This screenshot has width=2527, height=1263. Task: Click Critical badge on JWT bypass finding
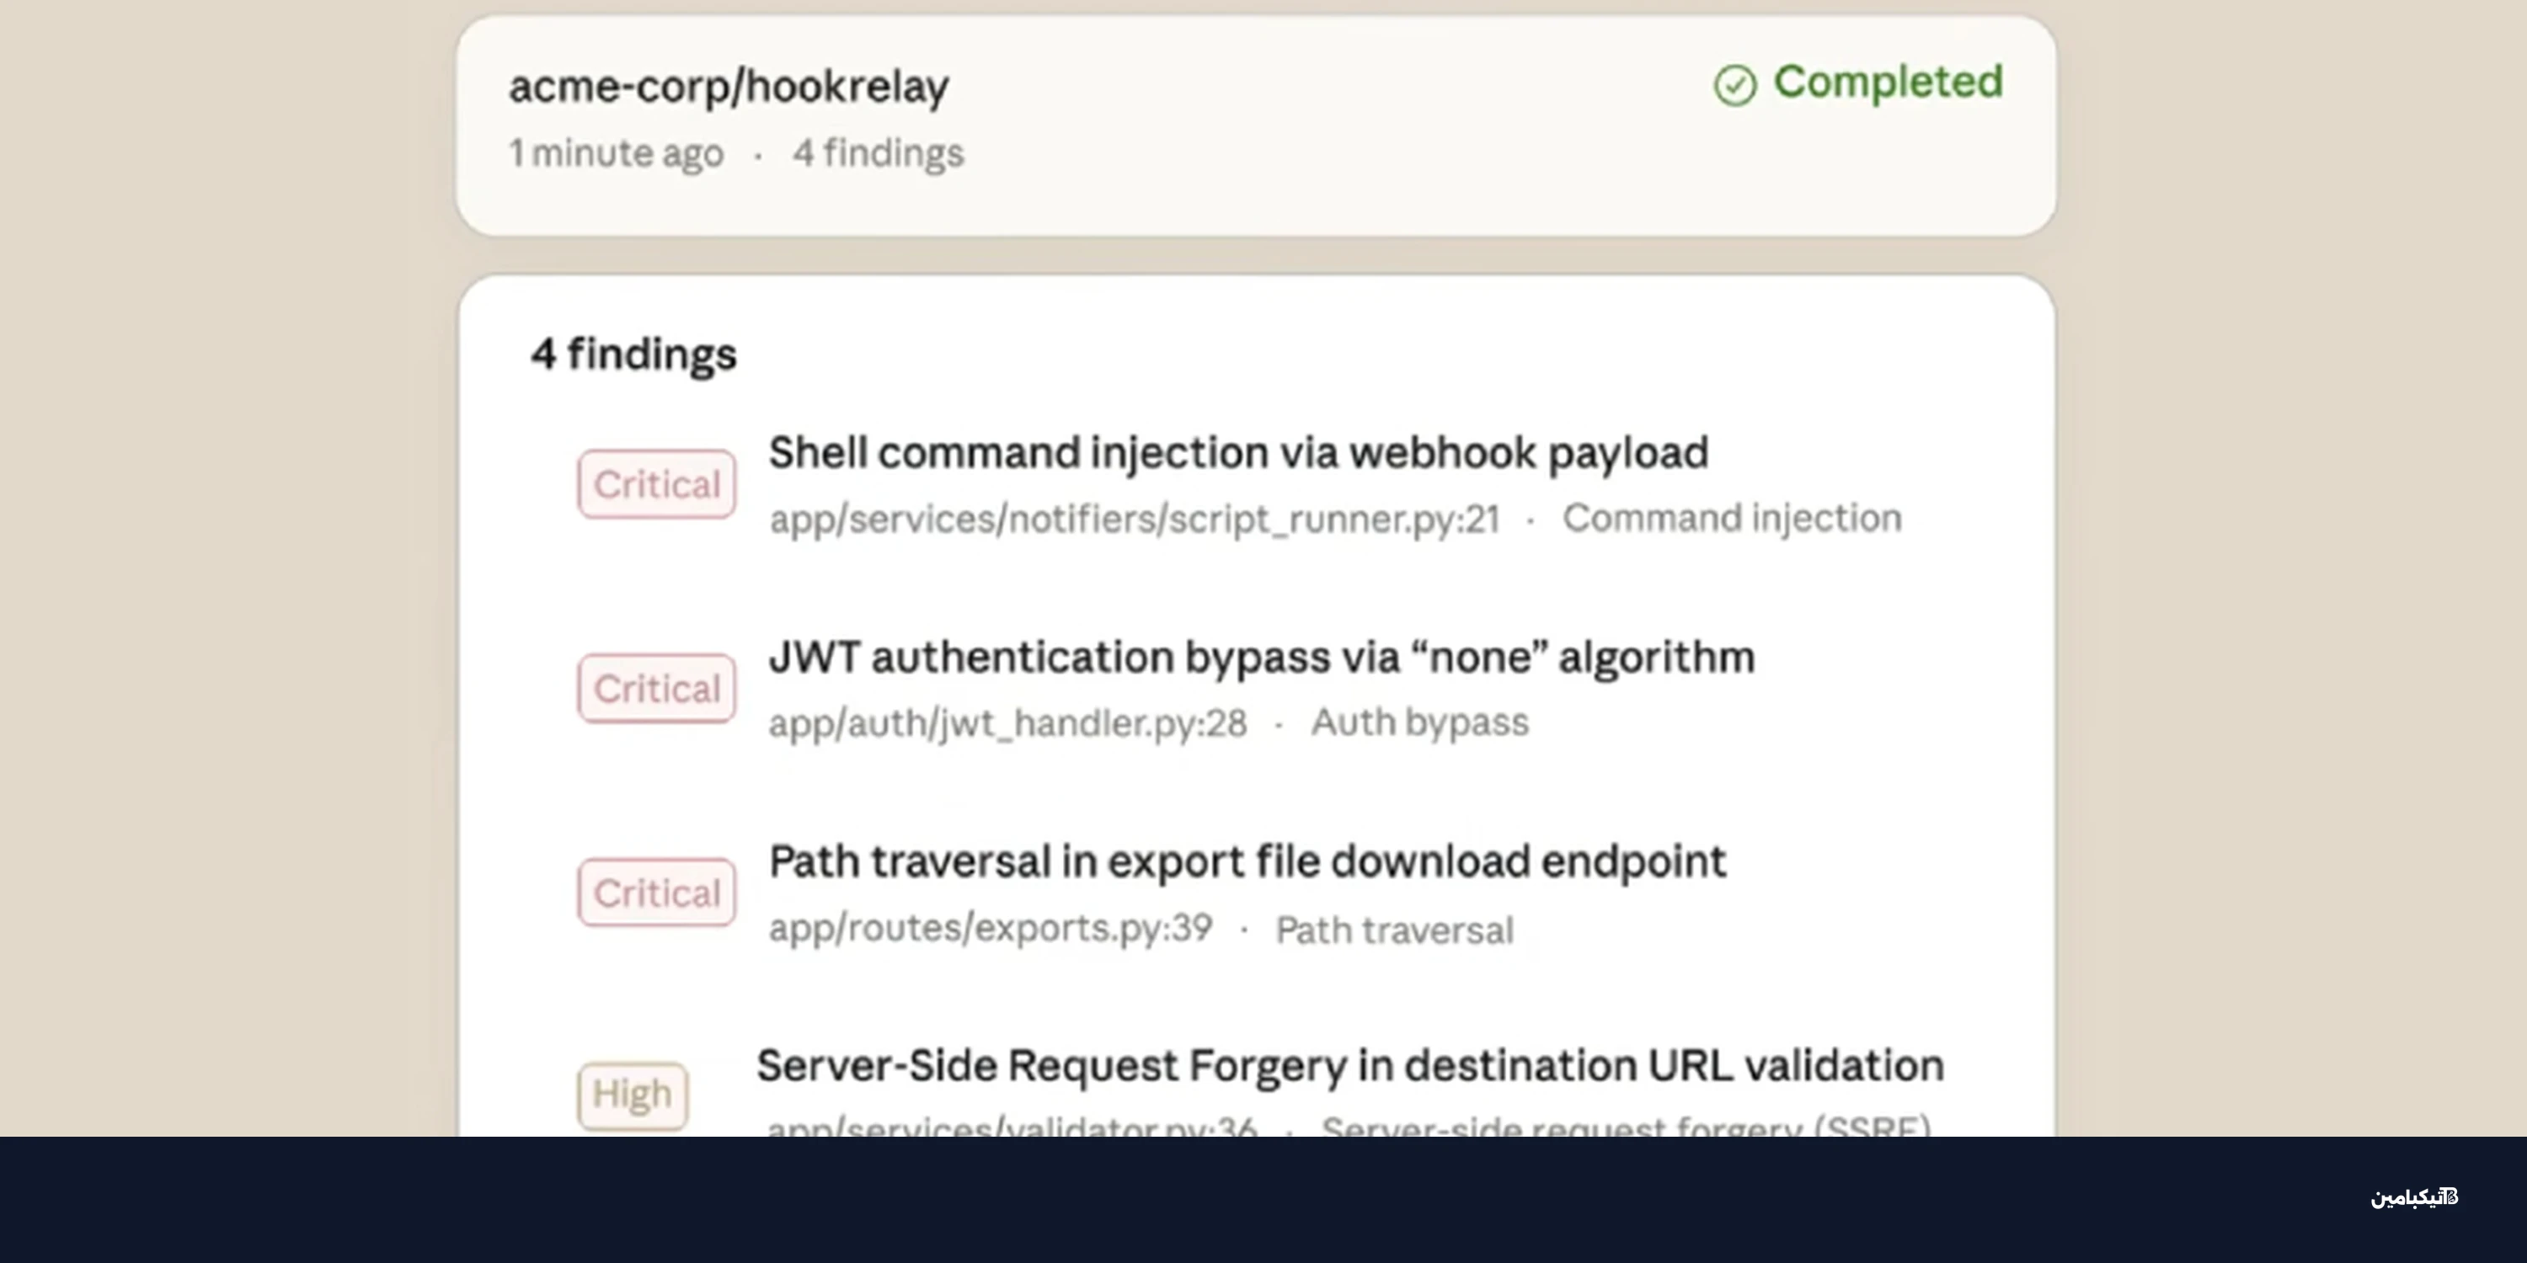(656, 689)
